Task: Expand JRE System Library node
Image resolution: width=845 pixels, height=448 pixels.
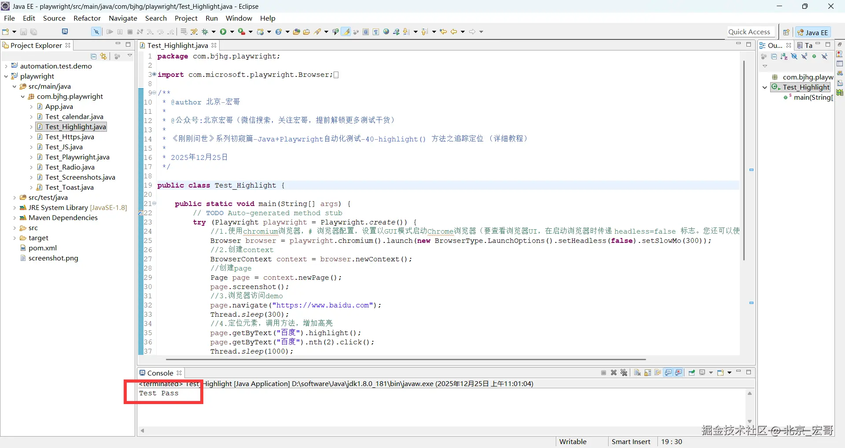Action: (15, 208)
